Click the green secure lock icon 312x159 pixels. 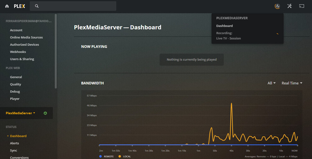pyautogui.click(x=45, y=113)
